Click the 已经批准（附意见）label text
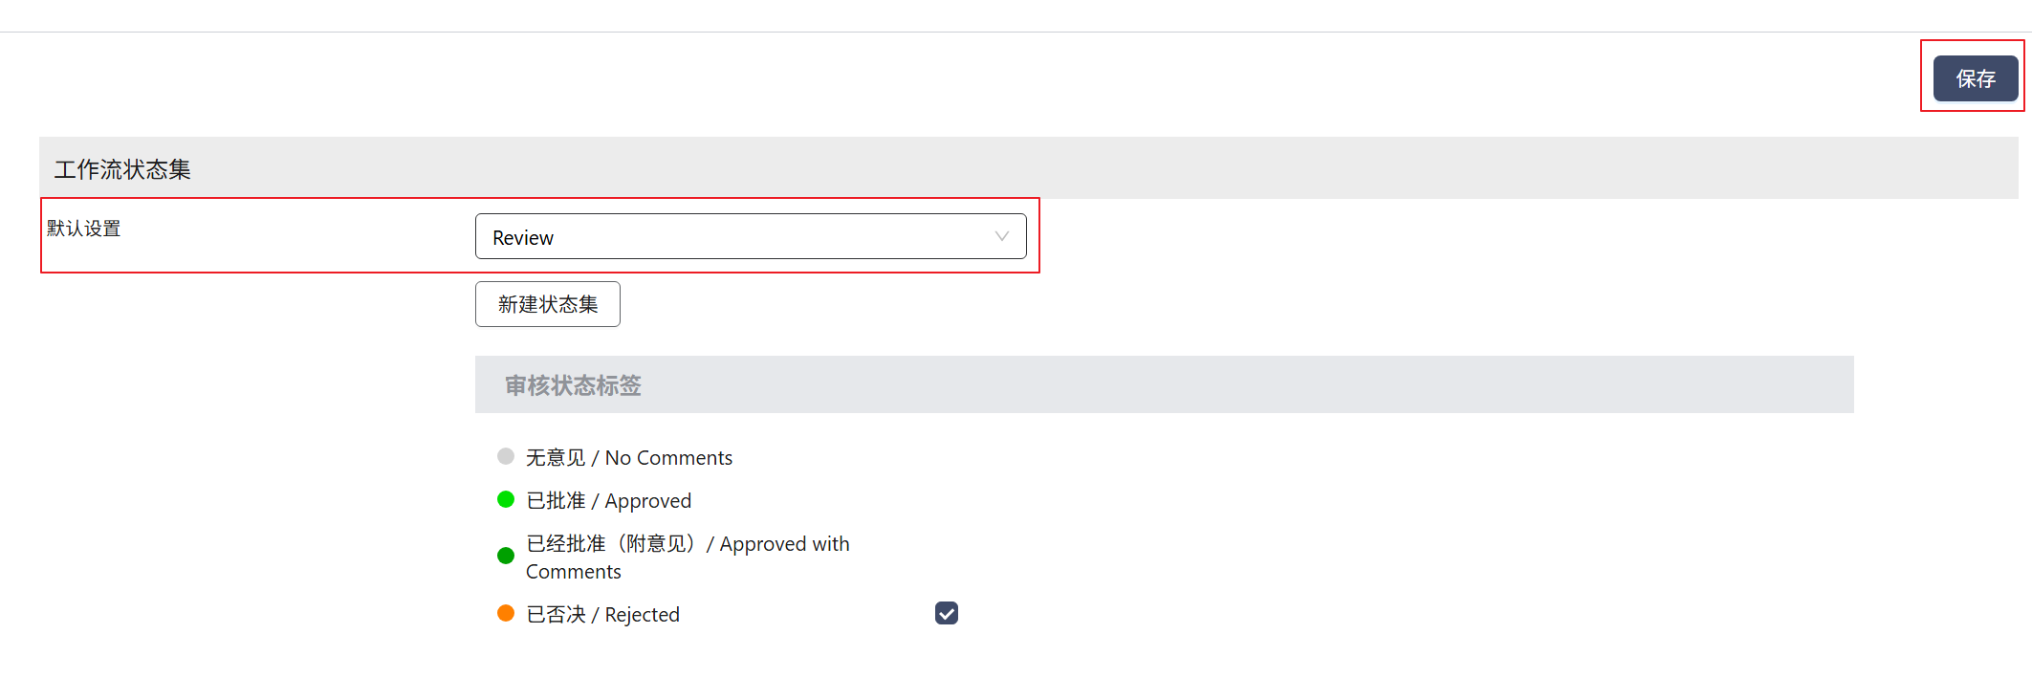The height and width of the screenshot is (678, 2032). click(612, 544)
